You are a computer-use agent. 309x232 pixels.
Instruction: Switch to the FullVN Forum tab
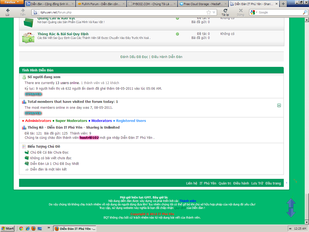tap(99, 4)
